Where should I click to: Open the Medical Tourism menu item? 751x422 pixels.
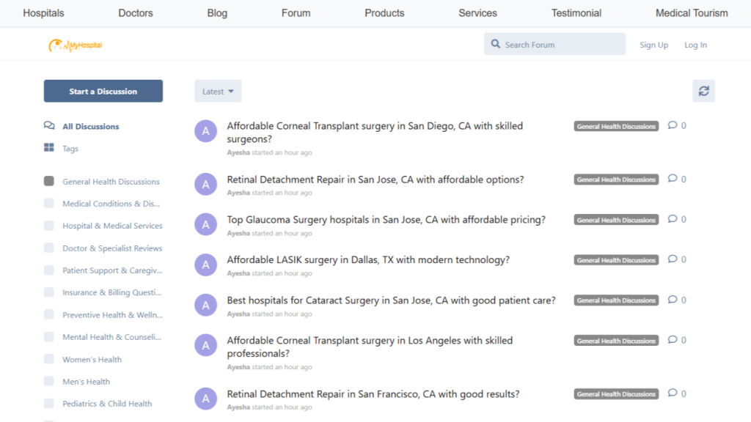click(x=692, y=13)
